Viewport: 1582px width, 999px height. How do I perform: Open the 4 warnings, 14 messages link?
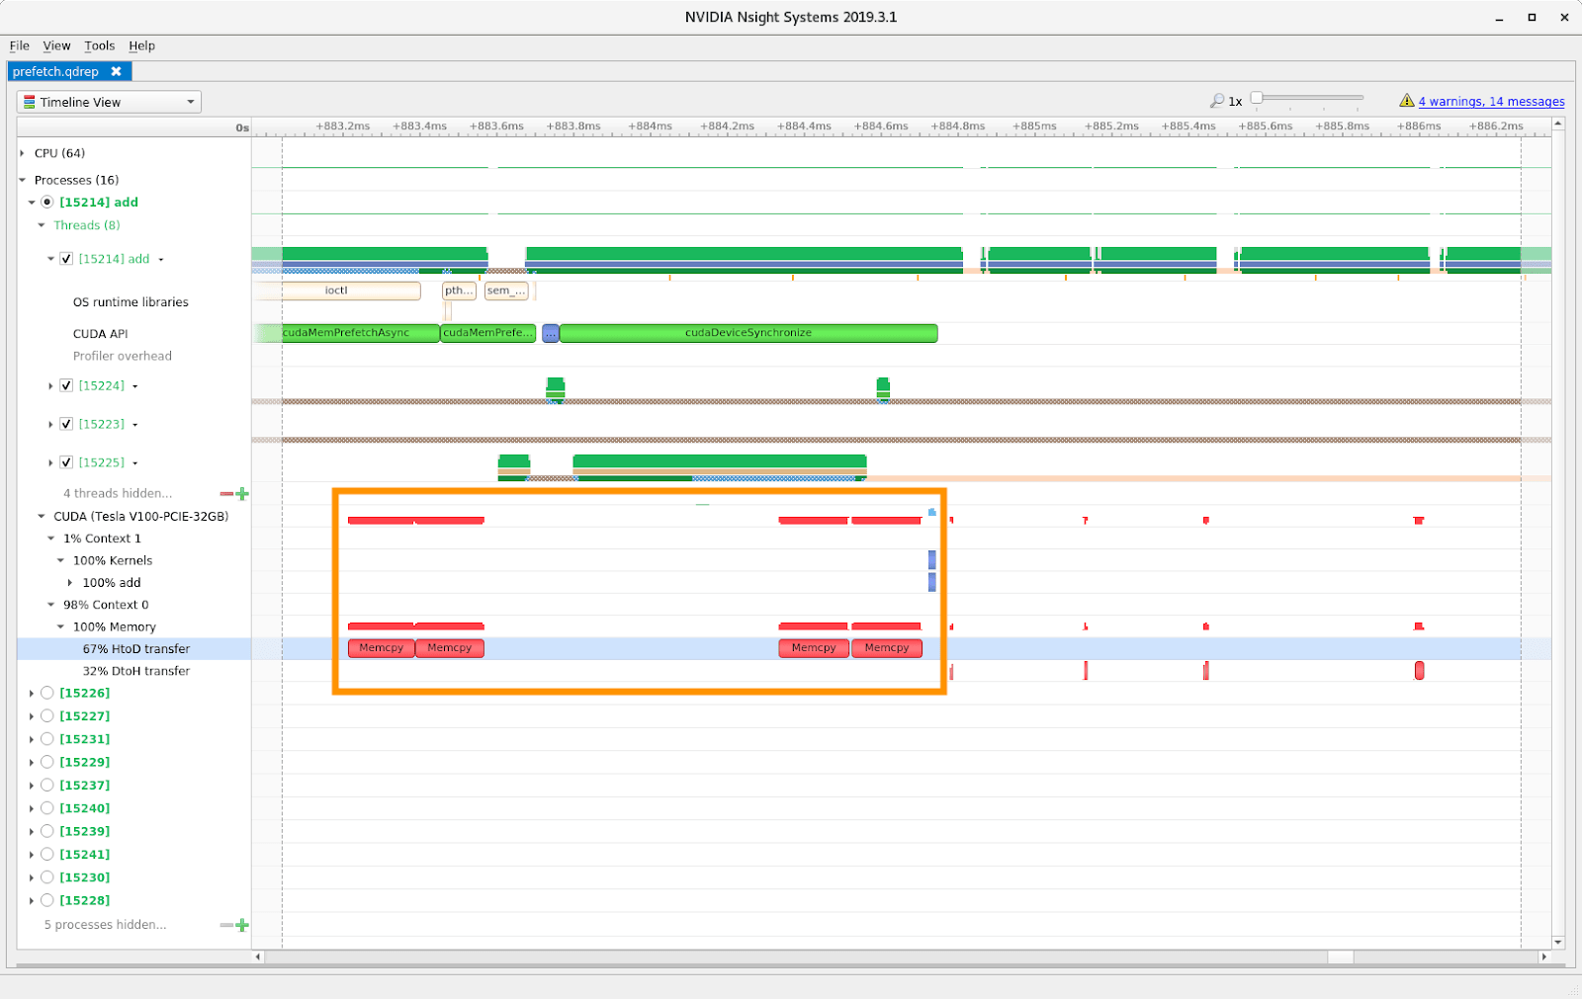[x=1491, y=102]
